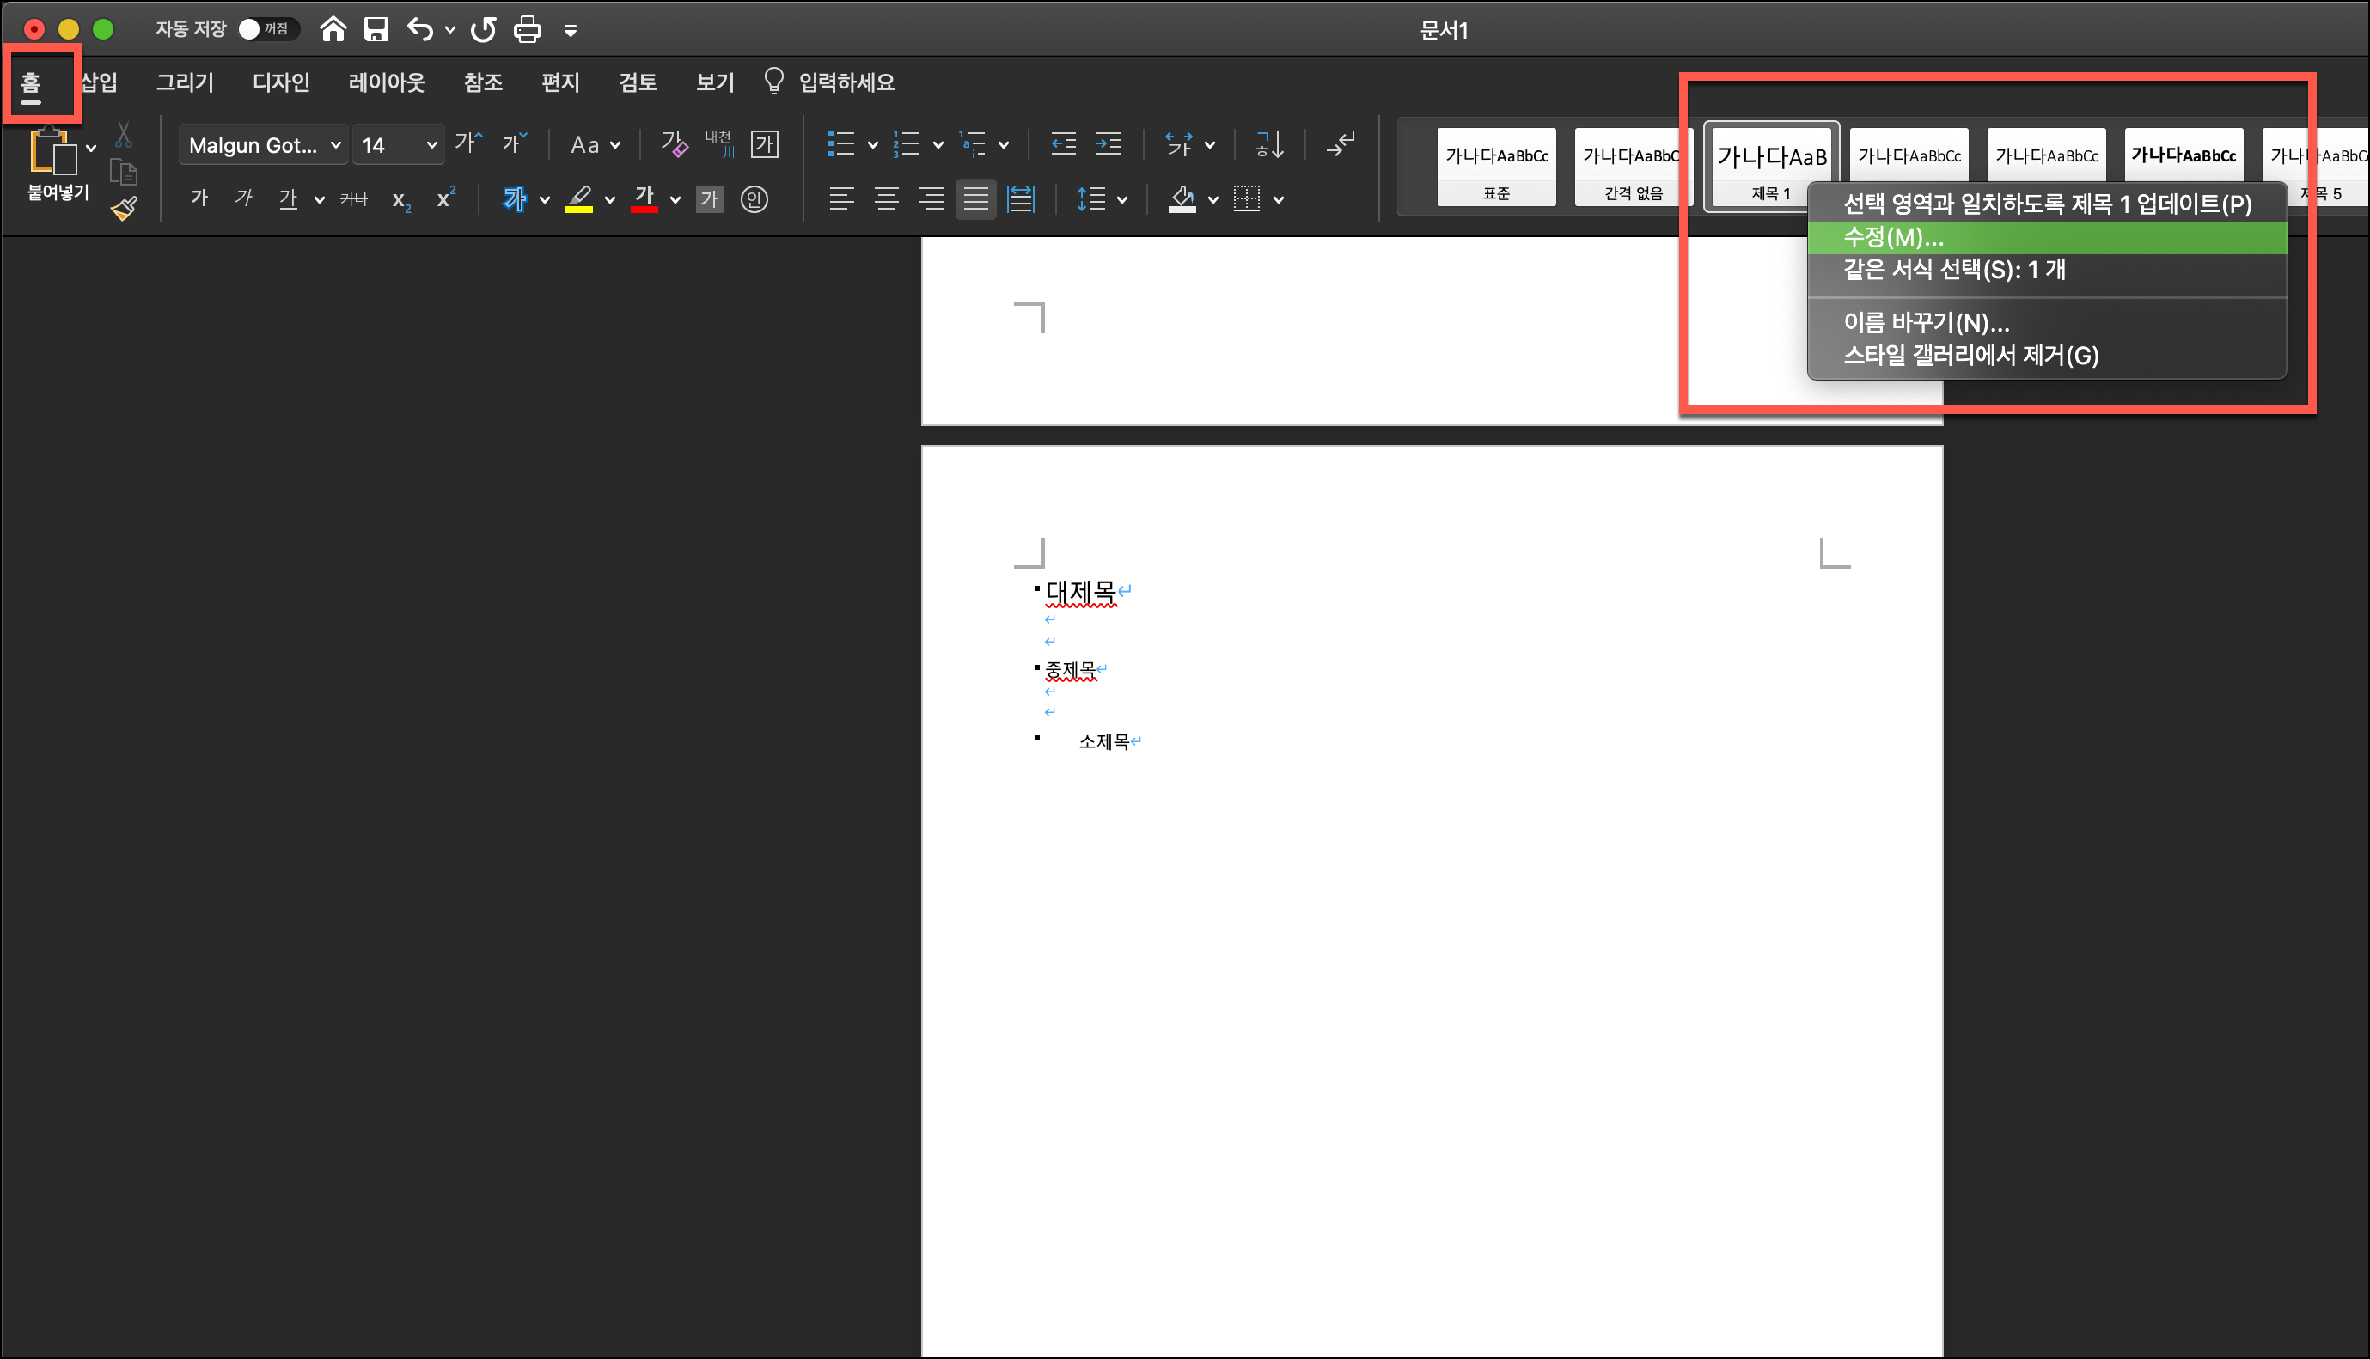Toggle the justify alignment button
Viewport: 2370px width, 1359px height.
pyautogui.click(x=975, y=198)
